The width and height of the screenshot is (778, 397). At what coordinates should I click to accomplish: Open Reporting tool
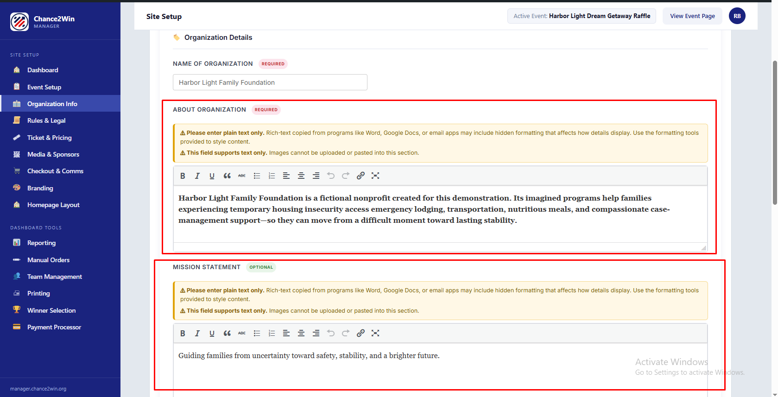60,243
